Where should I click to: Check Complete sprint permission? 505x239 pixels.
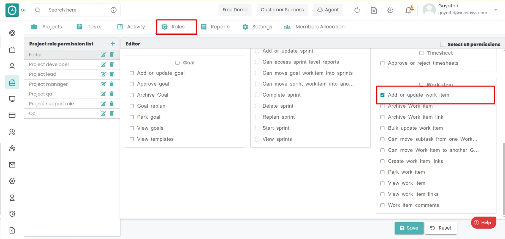(x=257, y=95)
